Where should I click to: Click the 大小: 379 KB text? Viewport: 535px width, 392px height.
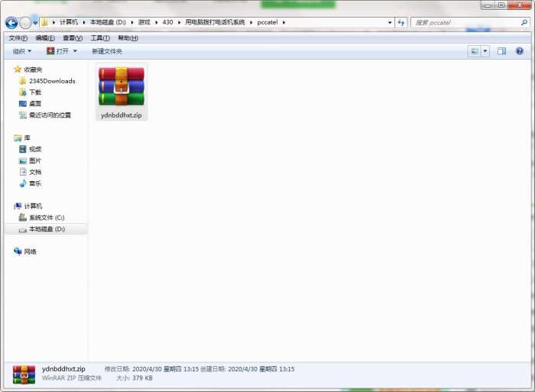click(x=134, y=378)
